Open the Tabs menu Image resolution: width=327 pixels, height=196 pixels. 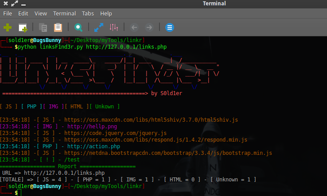88,14
